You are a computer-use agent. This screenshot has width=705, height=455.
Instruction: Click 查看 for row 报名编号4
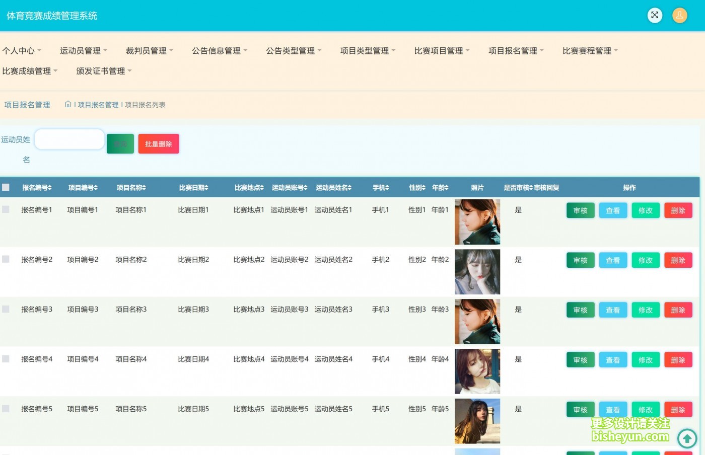point(613,360)
